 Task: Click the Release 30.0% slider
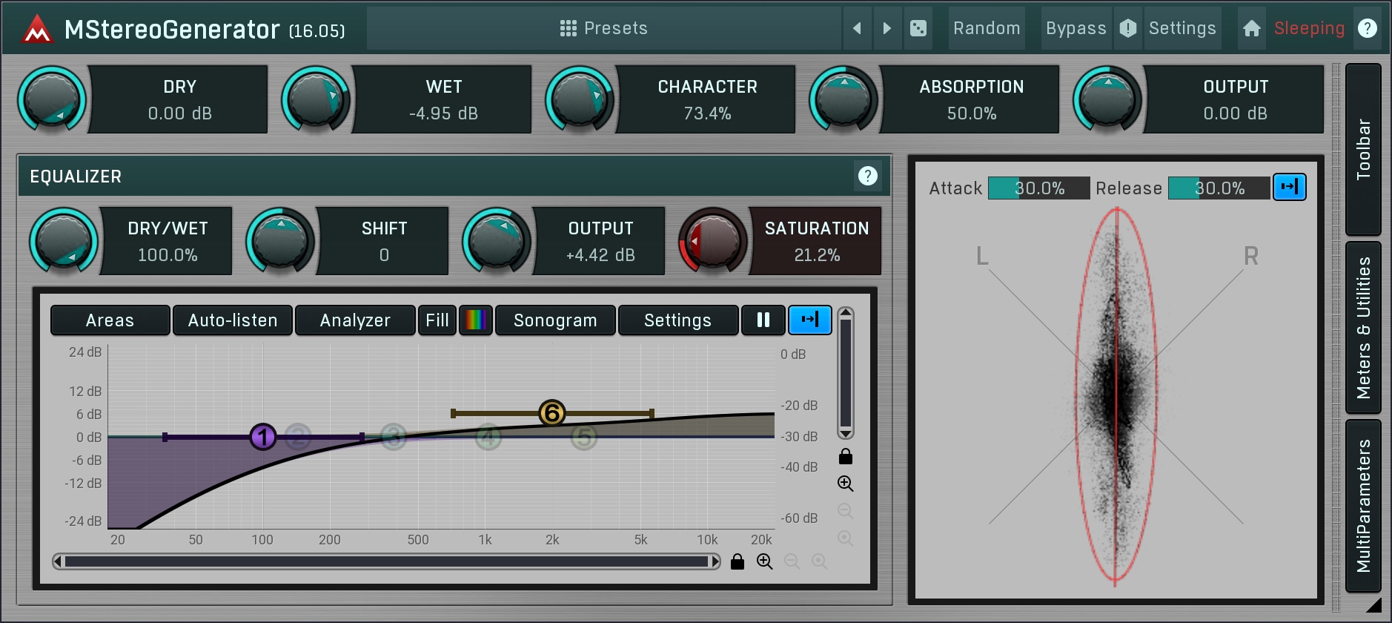[x=1219, y=188]
